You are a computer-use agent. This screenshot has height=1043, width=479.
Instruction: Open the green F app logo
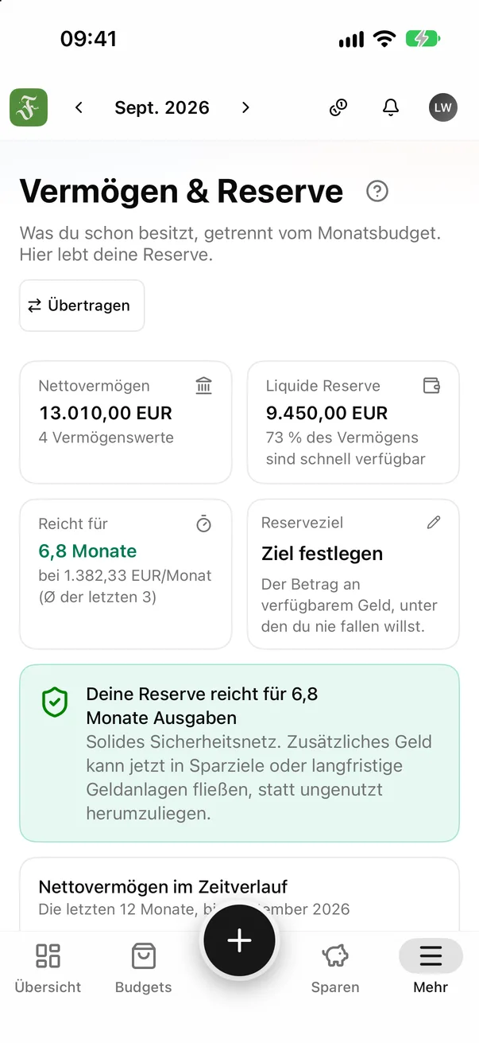[29, 107]
